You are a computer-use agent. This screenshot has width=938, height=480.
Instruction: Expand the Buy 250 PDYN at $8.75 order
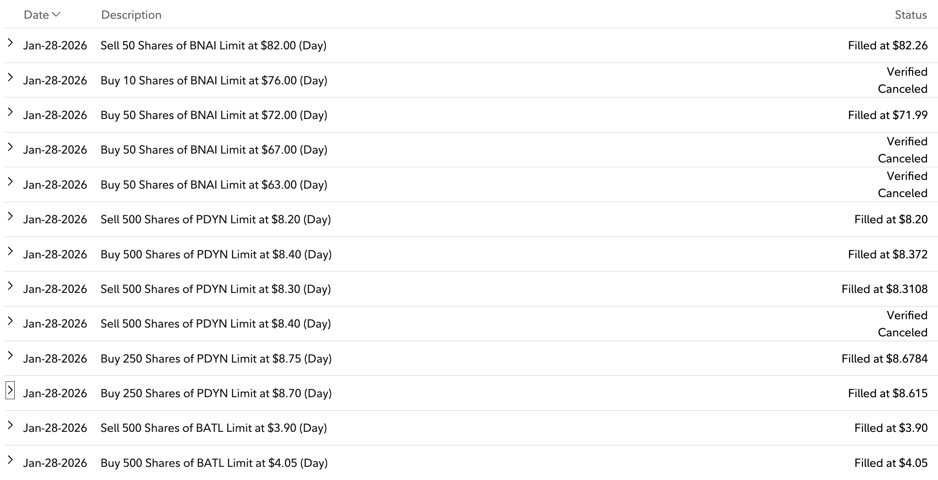[x=10, y=355]
